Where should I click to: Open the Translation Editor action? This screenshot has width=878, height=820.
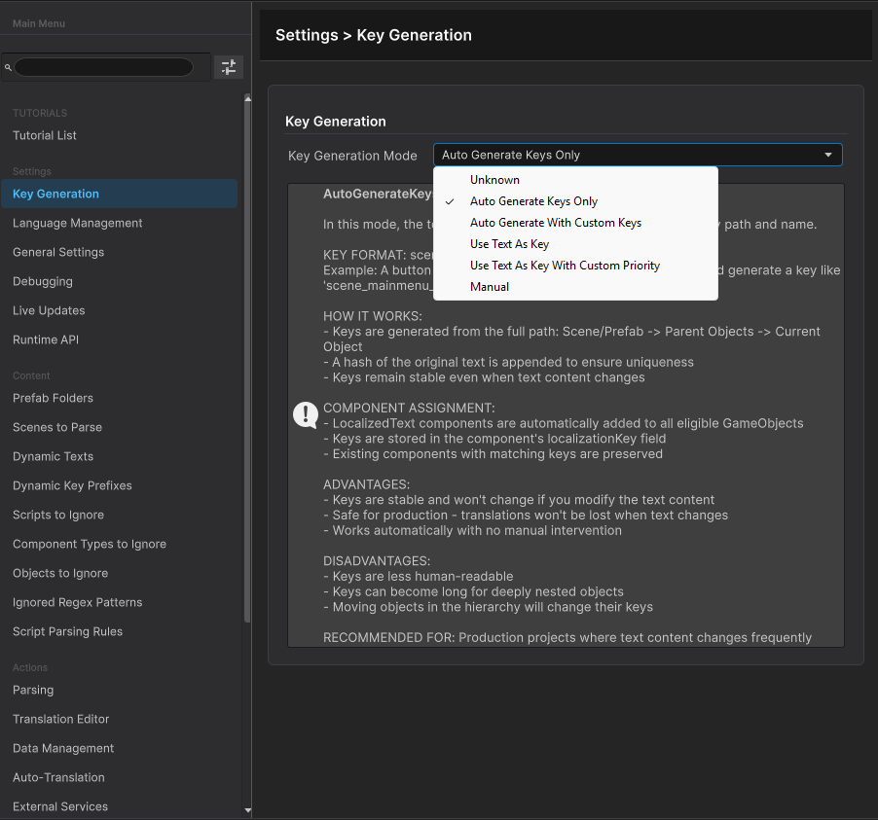[x=60, y=719]
